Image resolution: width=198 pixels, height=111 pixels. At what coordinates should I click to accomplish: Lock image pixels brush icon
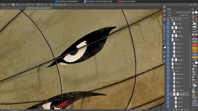point(173,18)
